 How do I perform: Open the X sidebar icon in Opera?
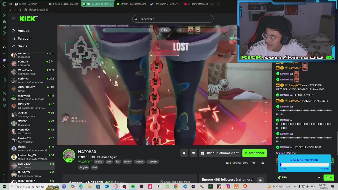click(x=4, y=66)
